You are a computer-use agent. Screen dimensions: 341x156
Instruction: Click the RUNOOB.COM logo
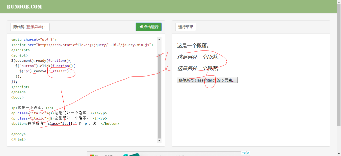pos(24,7)
